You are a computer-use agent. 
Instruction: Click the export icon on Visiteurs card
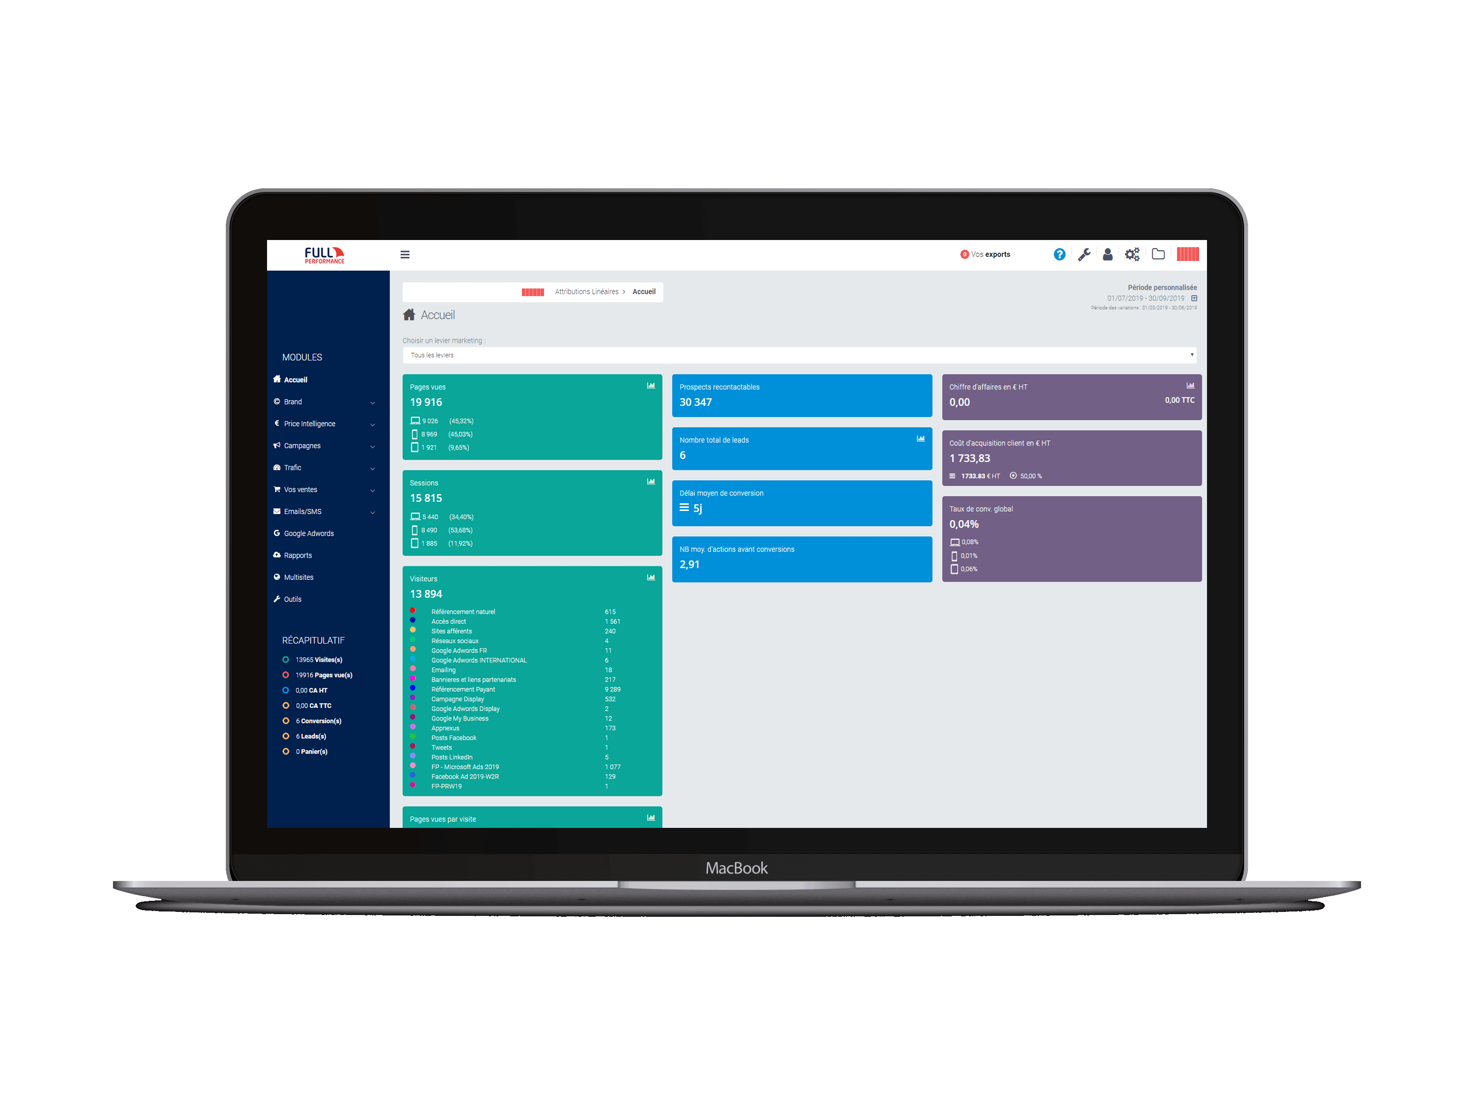[x=650, y=578]
